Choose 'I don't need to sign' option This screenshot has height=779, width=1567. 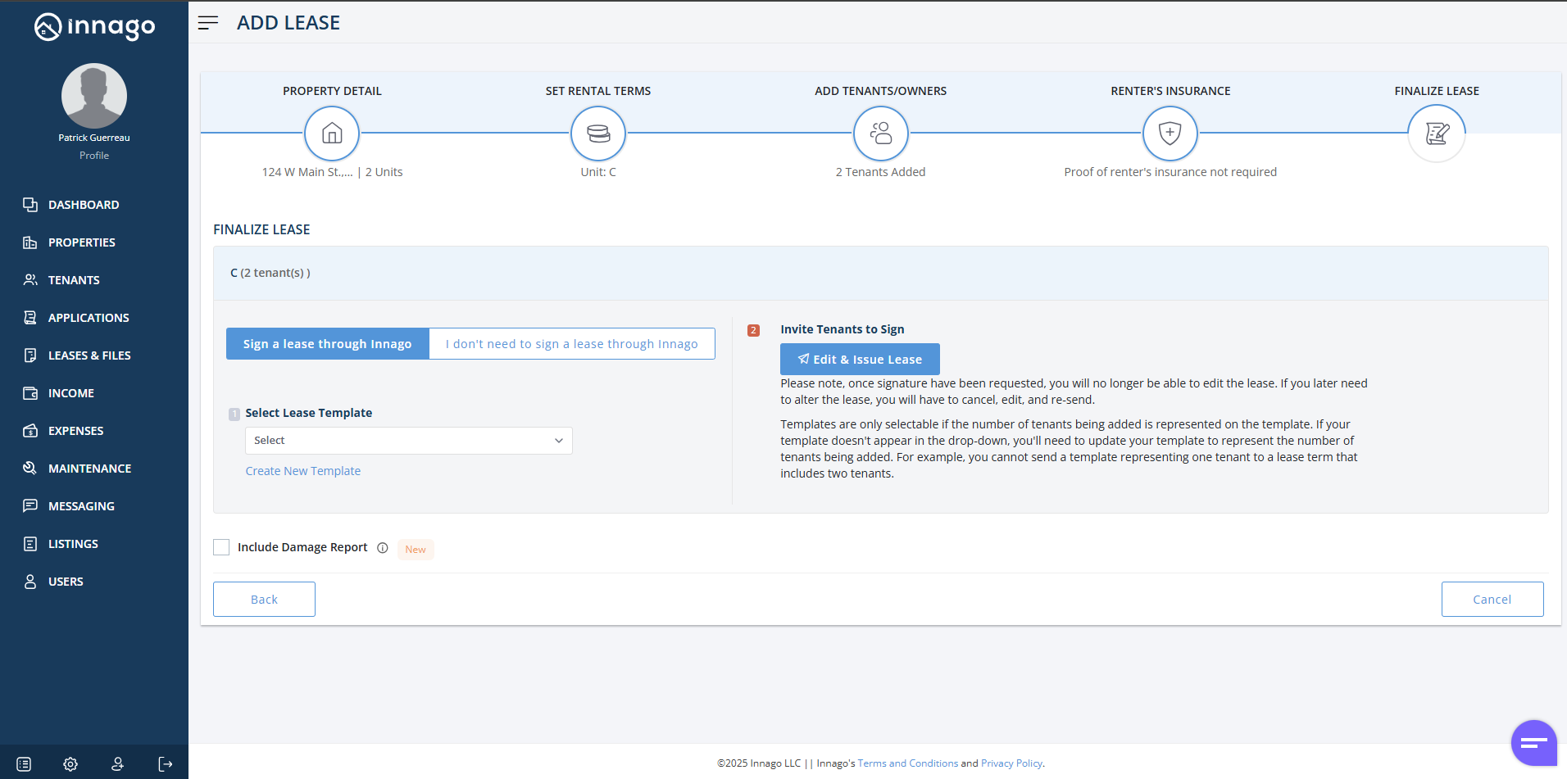click(571, 344)
